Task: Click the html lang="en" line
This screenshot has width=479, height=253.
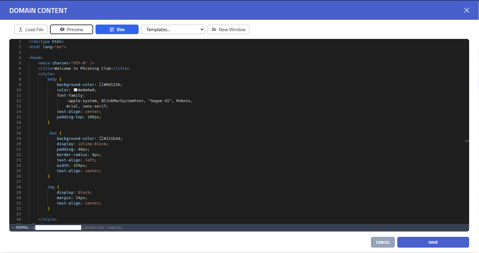Action: (x=47, y=47)
